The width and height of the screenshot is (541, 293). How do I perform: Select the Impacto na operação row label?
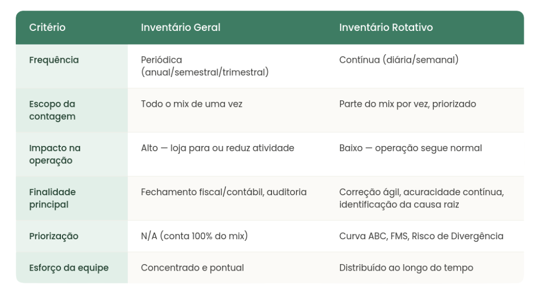pos(55,155)
